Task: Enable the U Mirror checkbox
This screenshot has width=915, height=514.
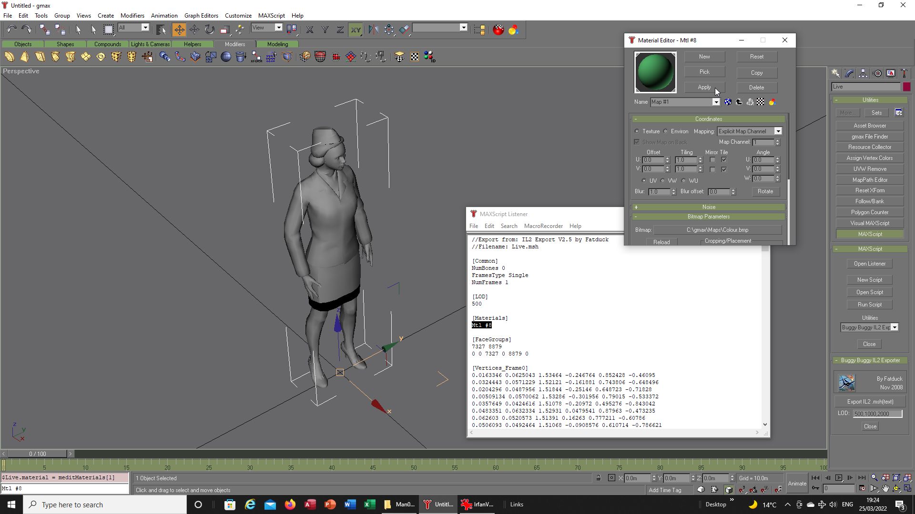Action: (x=712, y=160)
